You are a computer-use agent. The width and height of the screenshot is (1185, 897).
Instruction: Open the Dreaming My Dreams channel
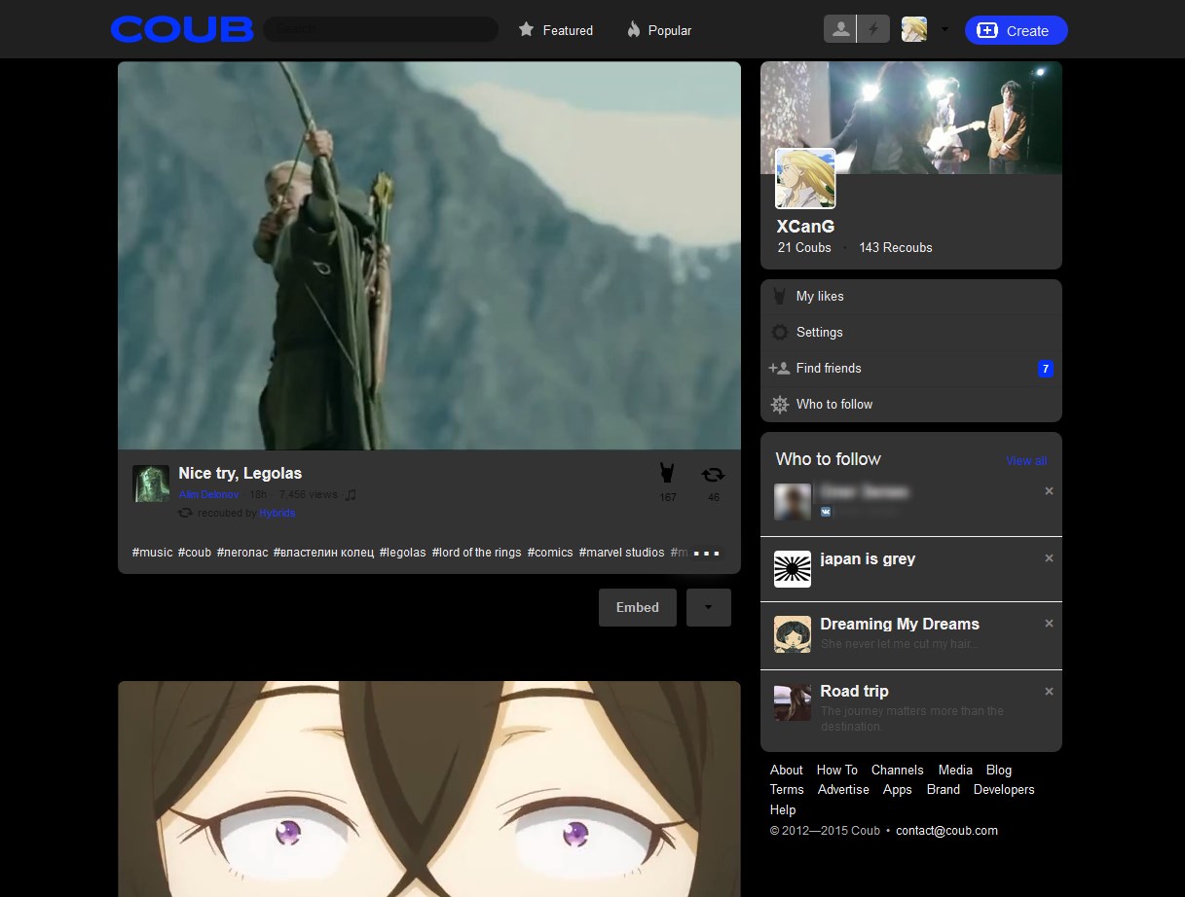[x=900, y=624]
